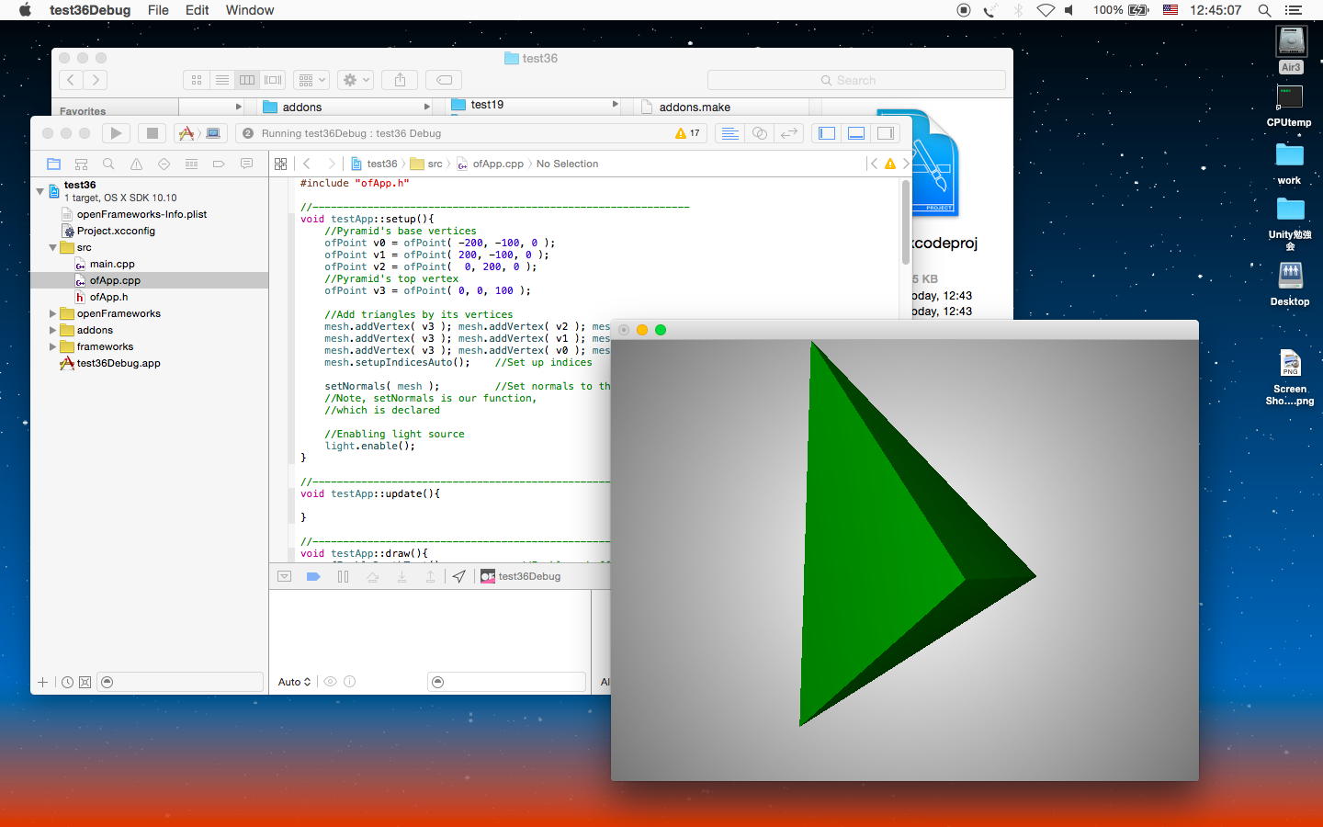Stop the running test36Debug app
Screen dimensions: 1323x827
coord(153,133)
